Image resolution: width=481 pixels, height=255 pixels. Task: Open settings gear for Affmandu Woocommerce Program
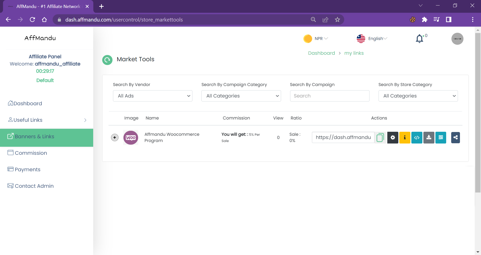(393, 137)
